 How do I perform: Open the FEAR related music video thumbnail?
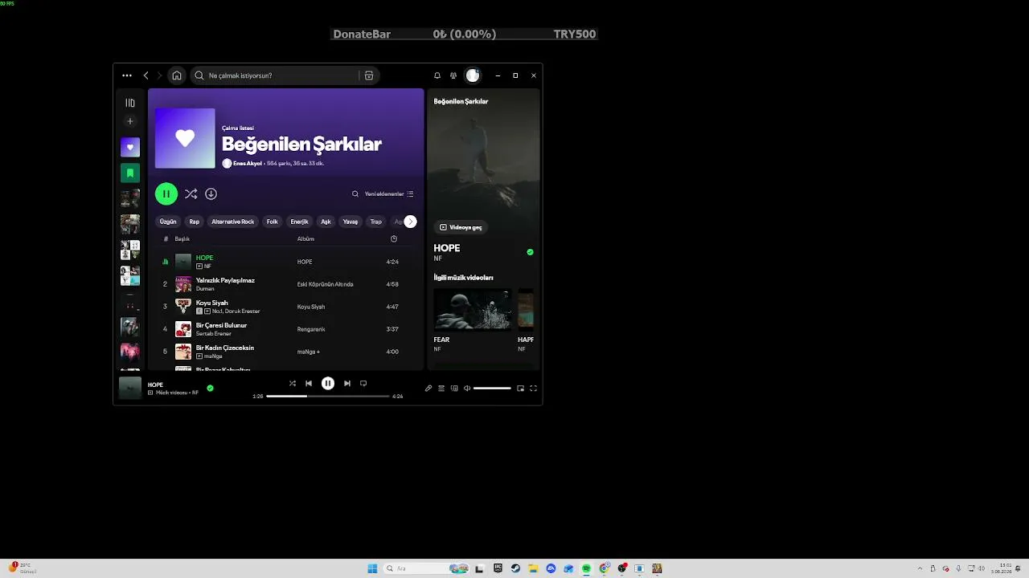[472, 310]
